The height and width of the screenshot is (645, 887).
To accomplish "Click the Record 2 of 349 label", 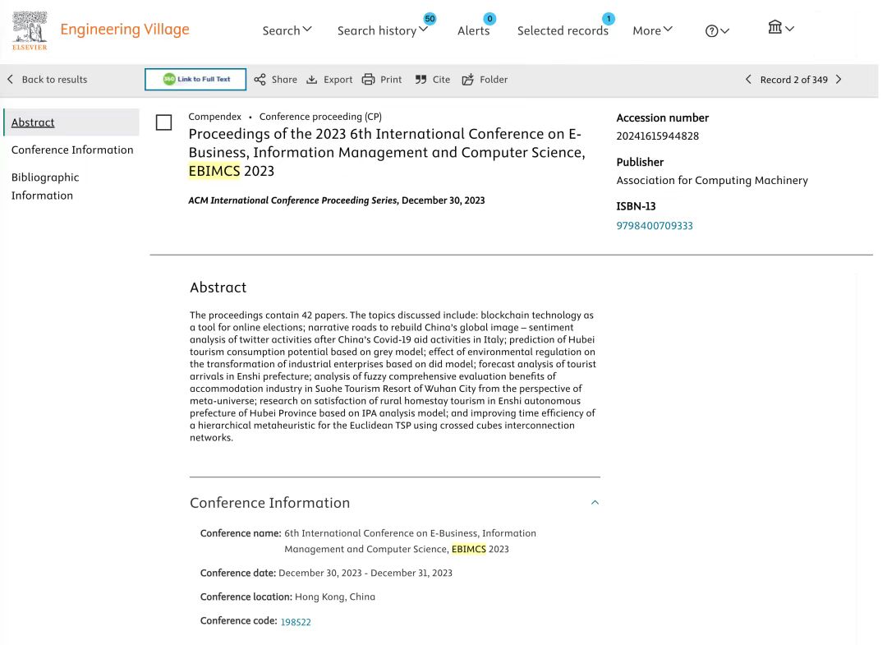I will [793, 80].
